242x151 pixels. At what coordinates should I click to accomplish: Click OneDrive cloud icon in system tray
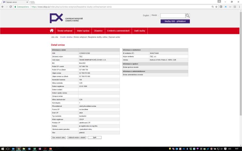tap(184, 149)
